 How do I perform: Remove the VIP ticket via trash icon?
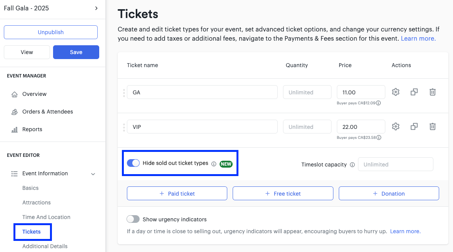432,126
